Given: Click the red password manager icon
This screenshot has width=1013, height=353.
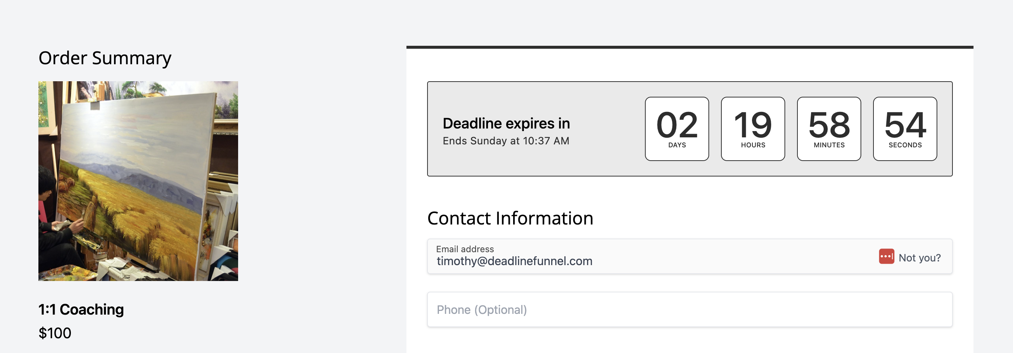Looking at the screenshot, I should 886,256.
